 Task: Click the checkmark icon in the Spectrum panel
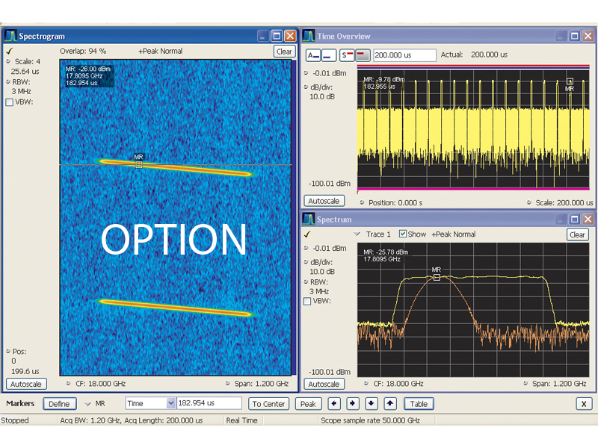click(307, 234)
